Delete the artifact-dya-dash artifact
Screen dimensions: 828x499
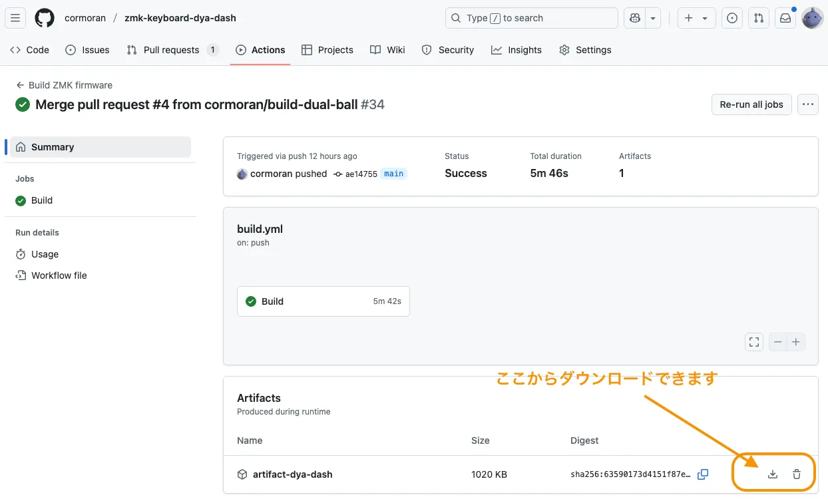tap(797, 474)
